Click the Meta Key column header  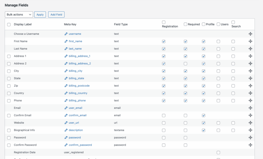70,24
